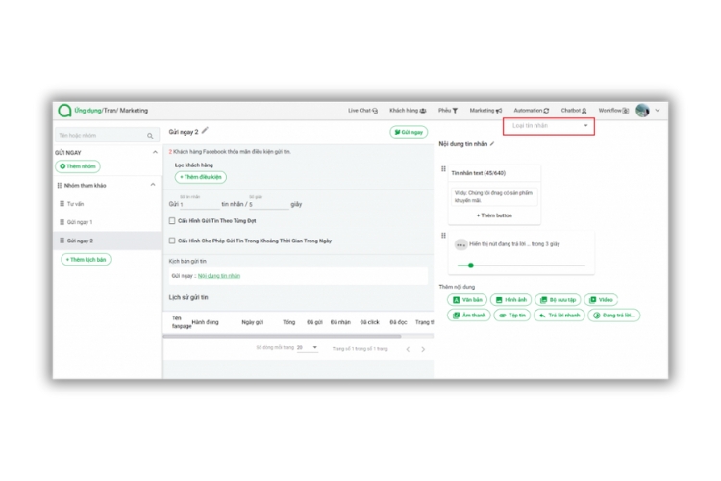
Task: Select the Tư vấn scenario in sidebar
Action: tap(76, 204)
